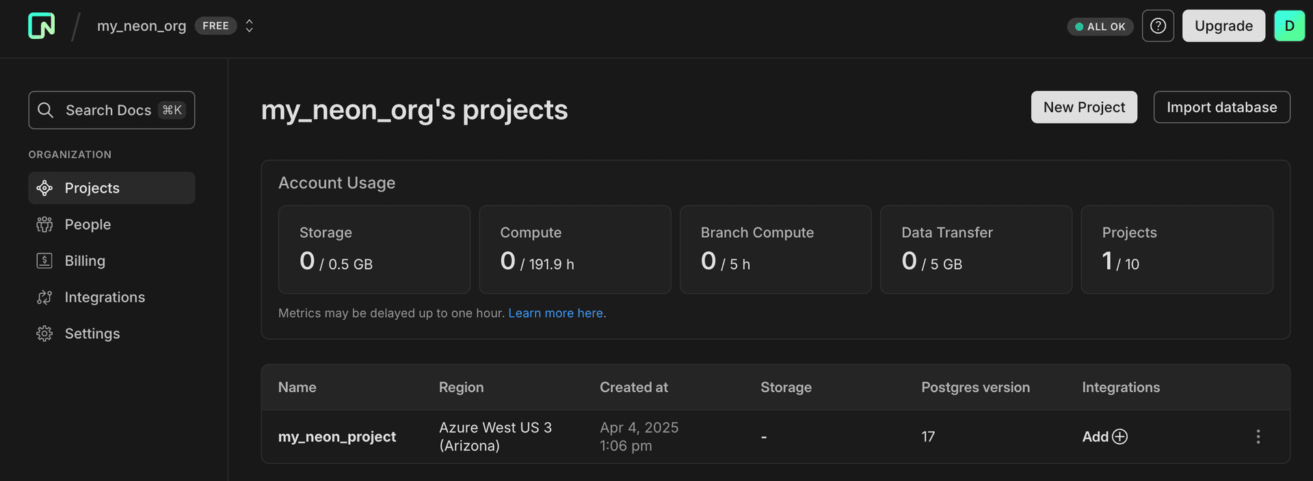Open the Learn more here link
Screen dimensions: 1313x481
coord(555,313)
